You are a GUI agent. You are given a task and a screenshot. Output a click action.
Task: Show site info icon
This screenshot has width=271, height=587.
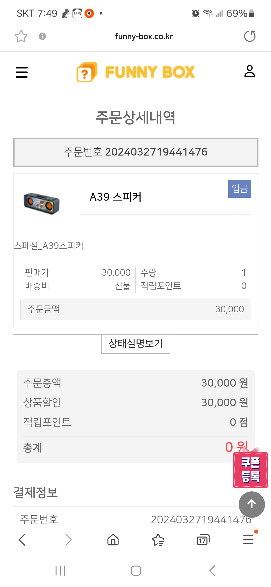click(42, 36)
